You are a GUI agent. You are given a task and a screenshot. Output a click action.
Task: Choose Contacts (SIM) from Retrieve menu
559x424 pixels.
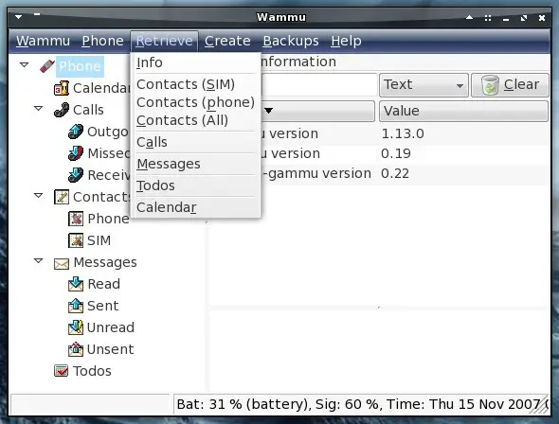click(x=186, y=84)
